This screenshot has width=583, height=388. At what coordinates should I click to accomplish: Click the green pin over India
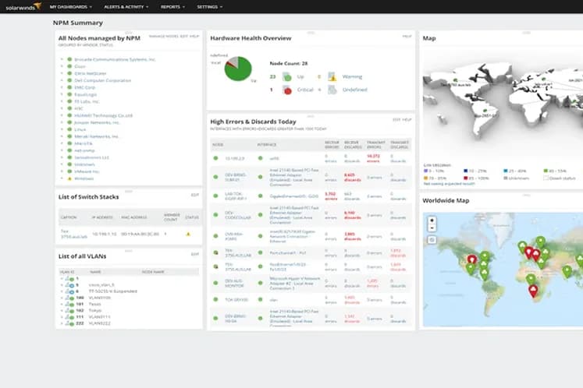[x=567, y=271]
